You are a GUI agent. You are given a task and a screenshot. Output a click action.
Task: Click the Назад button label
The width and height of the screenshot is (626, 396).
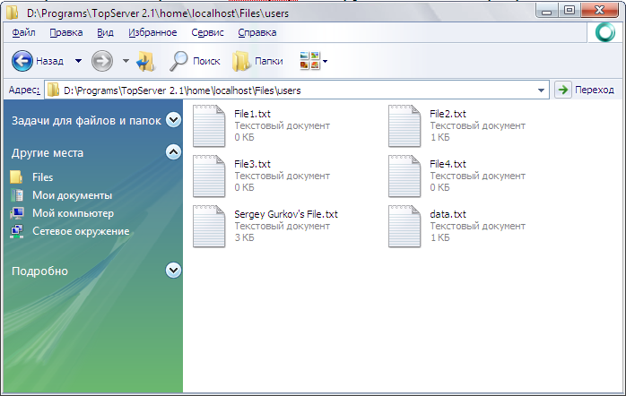tap(50, 61)
